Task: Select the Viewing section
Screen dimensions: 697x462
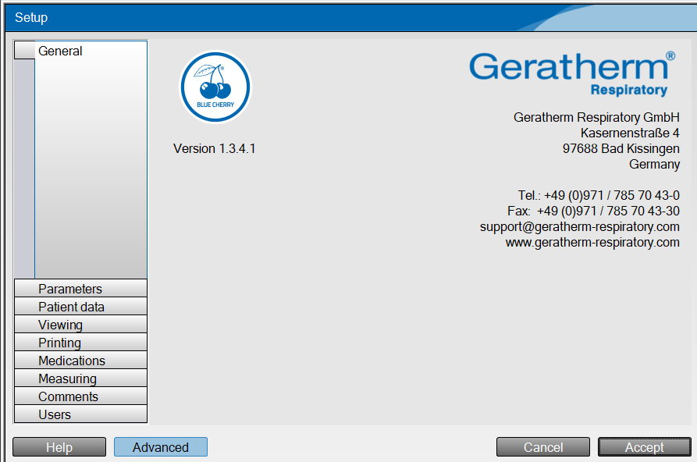Action: (x=80, y=325)
